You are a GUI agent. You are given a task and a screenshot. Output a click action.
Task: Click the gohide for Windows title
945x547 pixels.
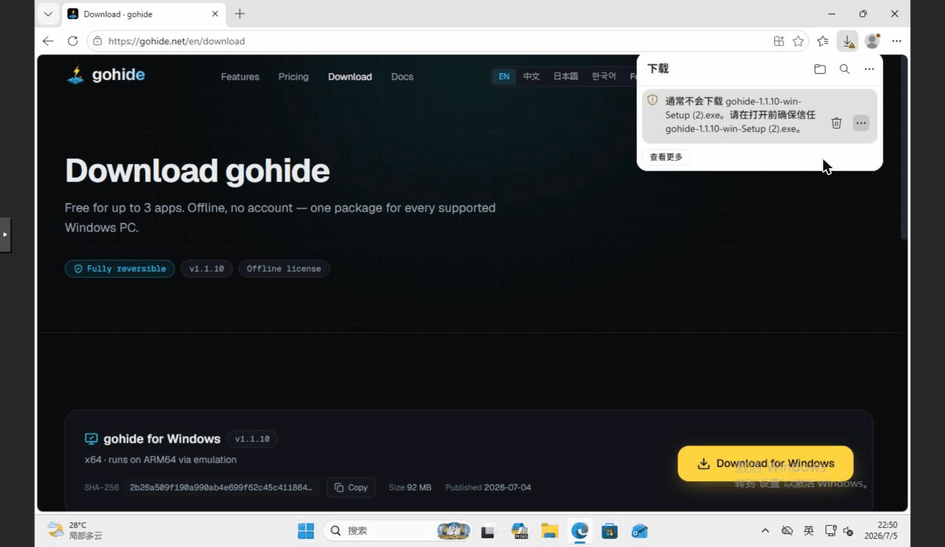tap(162, 439)
